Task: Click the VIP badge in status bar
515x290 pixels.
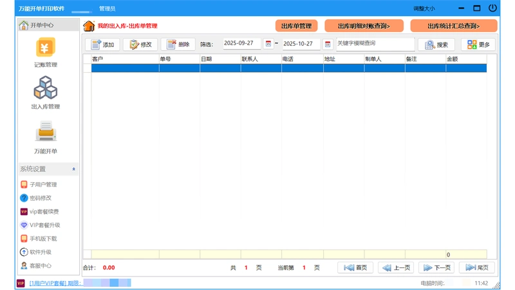Action: (21, 283)
